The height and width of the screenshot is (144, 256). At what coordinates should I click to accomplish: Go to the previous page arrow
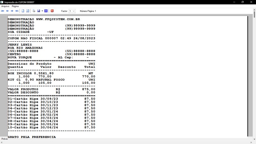pos(7,11)
